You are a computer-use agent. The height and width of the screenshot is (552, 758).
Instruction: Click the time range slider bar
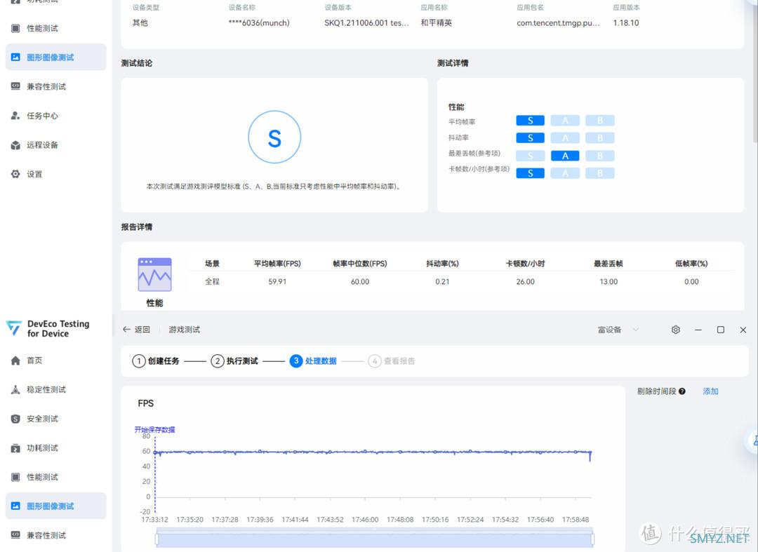(375, 539)
